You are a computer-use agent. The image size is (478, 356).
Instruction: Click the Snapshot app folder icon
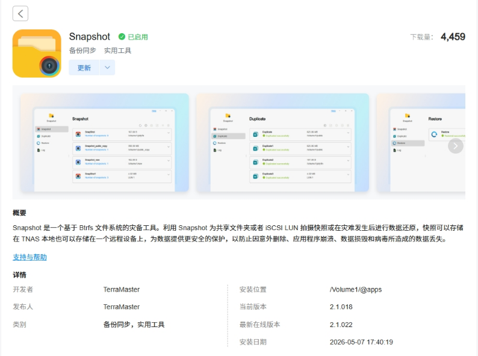[37, 54]
